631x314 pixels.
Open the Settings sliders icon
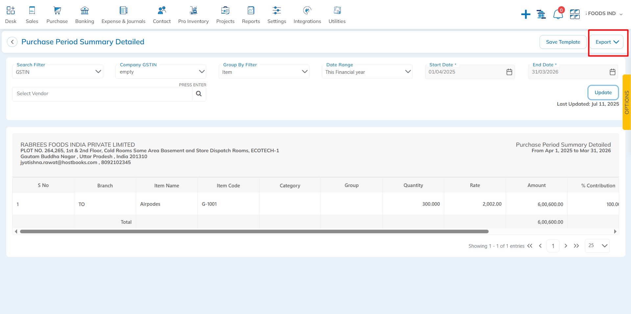(277, 10)
